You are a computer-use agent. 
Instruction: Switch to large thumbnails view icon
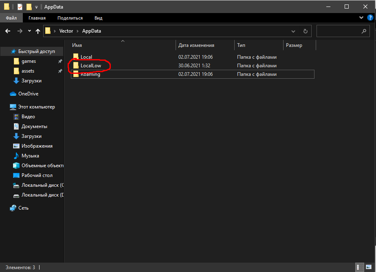pyautogui.click(x=368, y=268)
